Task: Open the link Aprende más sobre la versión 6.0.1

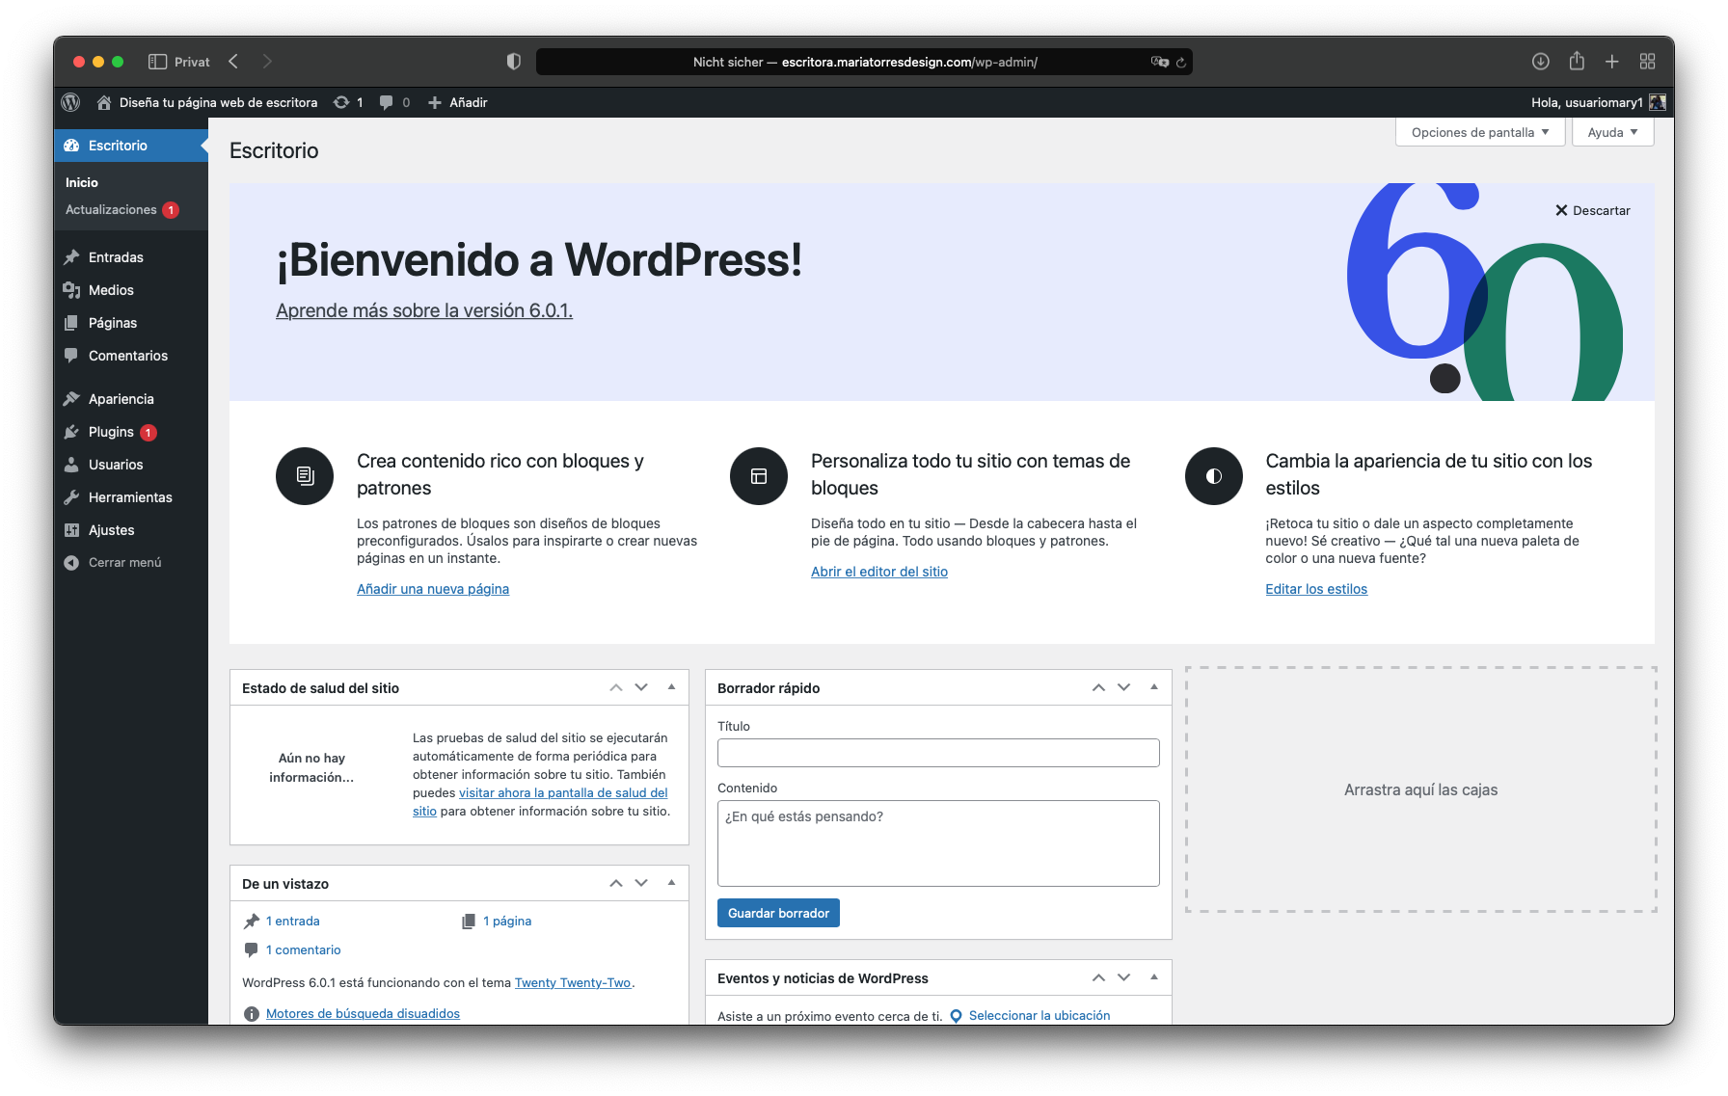Action: (x=423, y=310)
